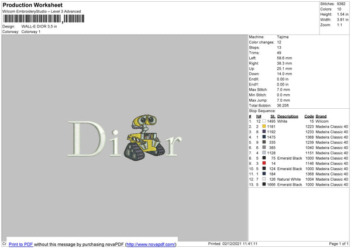Click the Color changes value 12
This screenshot has height=248, width=351.
click(x=279, y=42)
